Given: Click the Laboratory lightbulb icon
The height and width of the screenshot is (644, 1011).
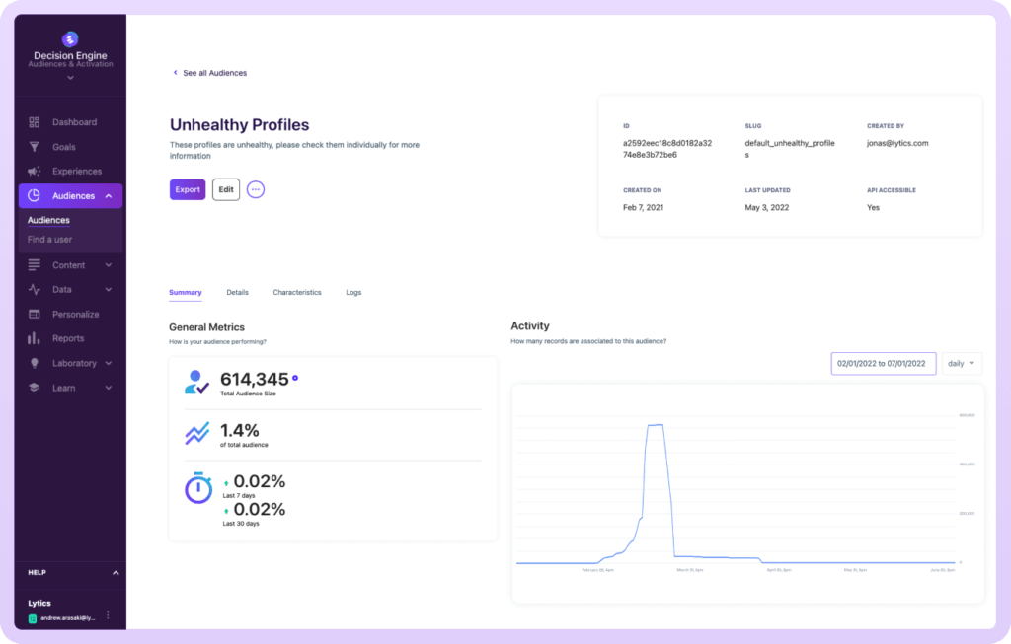Looking at the screenshot, I should (35, 364).
